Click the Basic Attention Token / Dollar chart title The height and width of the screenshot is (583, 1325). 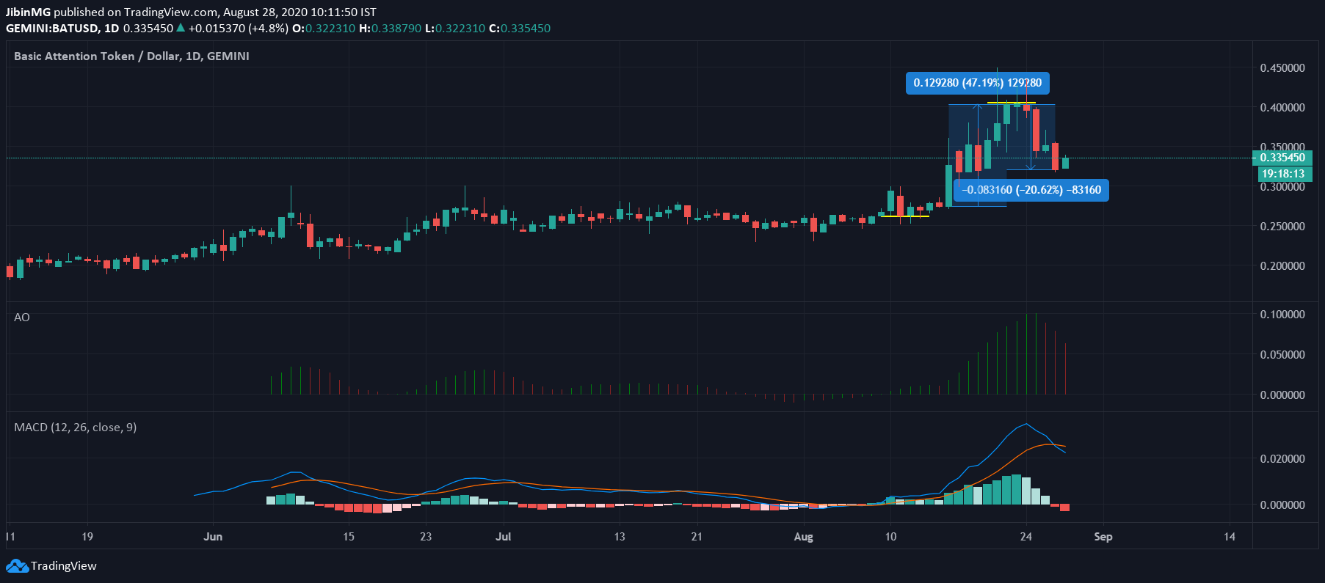point(131,56)
